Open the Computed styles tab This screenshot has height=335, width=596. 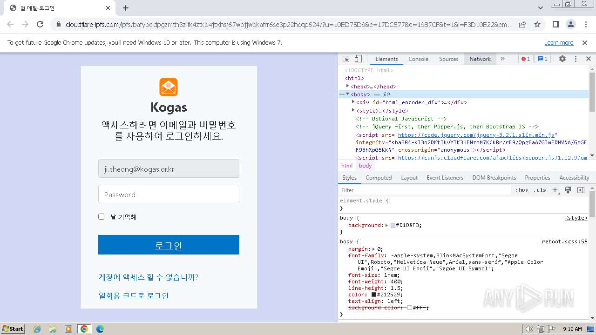pos(379,178)
